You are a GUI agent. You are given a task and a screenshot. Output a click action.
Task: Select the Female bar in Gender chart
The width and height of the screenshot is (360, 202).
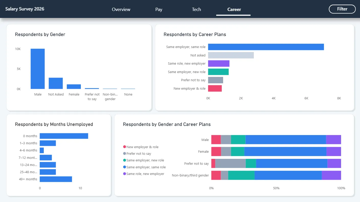(74, 87)
